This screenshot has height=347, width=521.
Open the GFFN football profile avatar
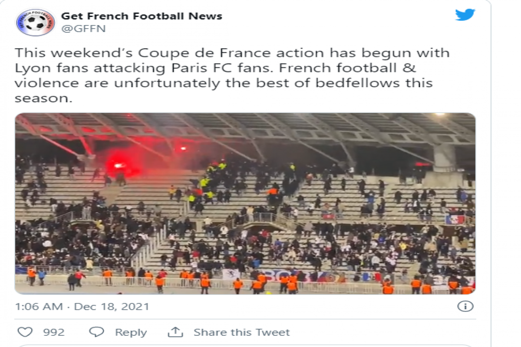click(x=35, y=23)
